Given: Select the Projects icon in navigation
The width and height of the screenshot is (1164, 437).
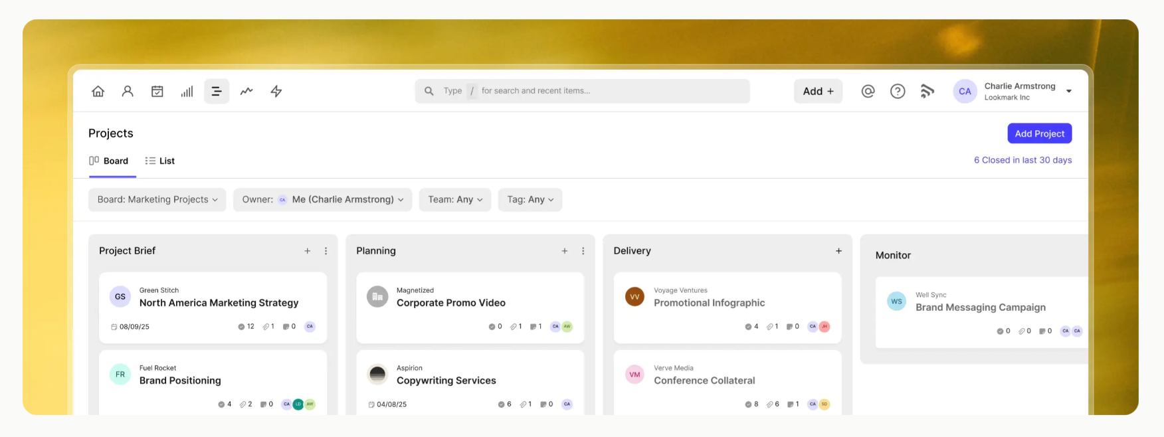Looking at the screenshot, I should pyautogui.click(x=217, y=91).
